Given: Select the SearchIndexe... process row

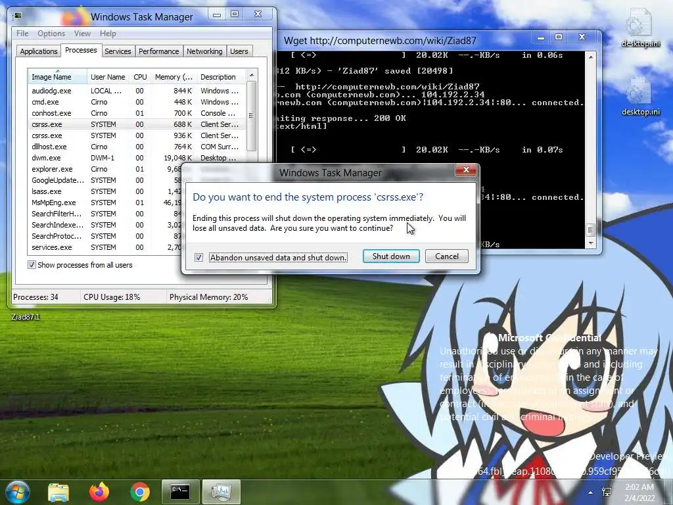Looking at the screenshot, I should [x=104, y=225].
